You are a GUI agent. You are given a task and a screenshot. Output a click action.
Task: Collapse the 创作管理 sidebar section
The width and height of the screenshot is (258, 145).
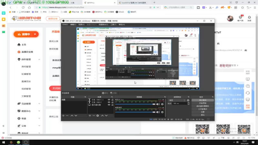(x=39, y=59)
